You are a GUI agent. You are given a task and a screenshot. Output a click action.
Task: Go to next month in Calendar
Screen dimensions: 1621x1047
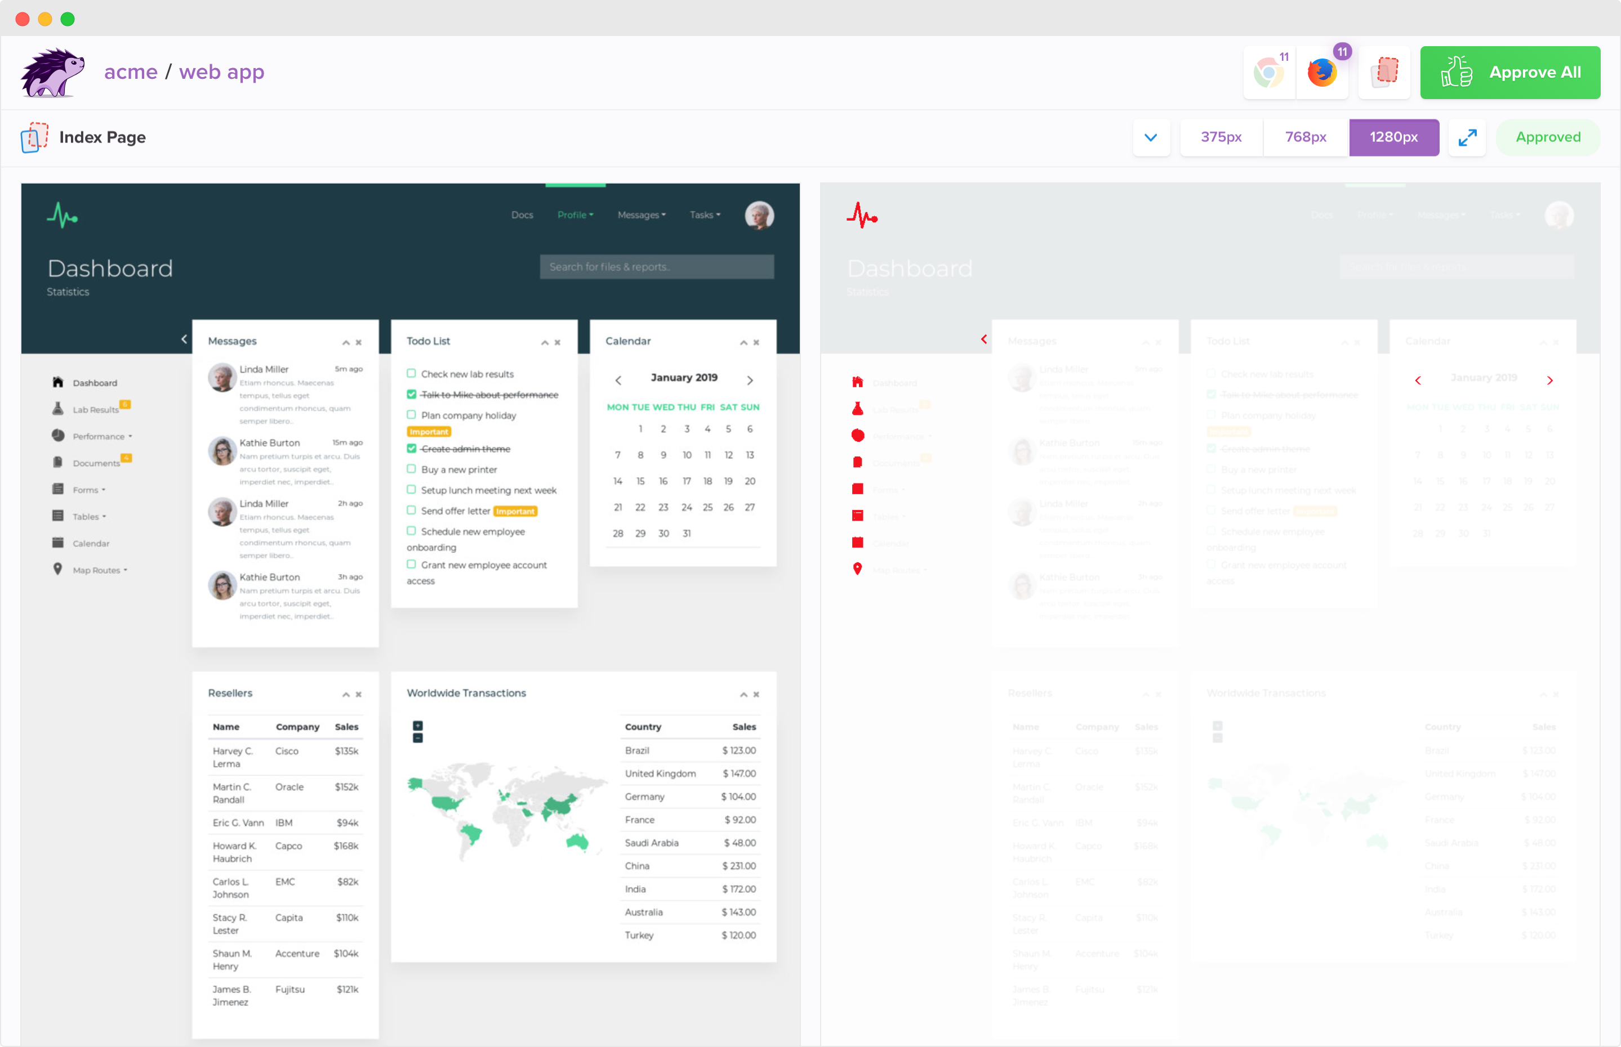pos(750,380)
